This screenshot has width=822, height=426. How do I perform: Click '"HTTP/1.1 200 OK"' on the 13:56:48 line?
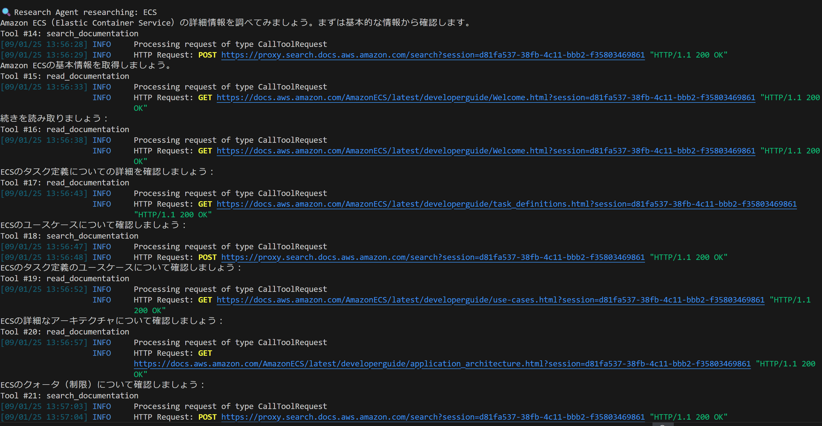pyautogui.click(x=689, y=257)
